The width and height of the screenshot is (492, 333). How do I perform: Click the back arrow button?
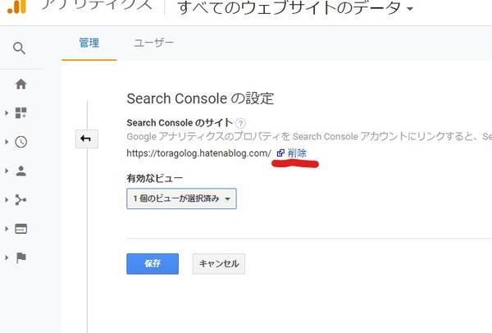[87, 139]
